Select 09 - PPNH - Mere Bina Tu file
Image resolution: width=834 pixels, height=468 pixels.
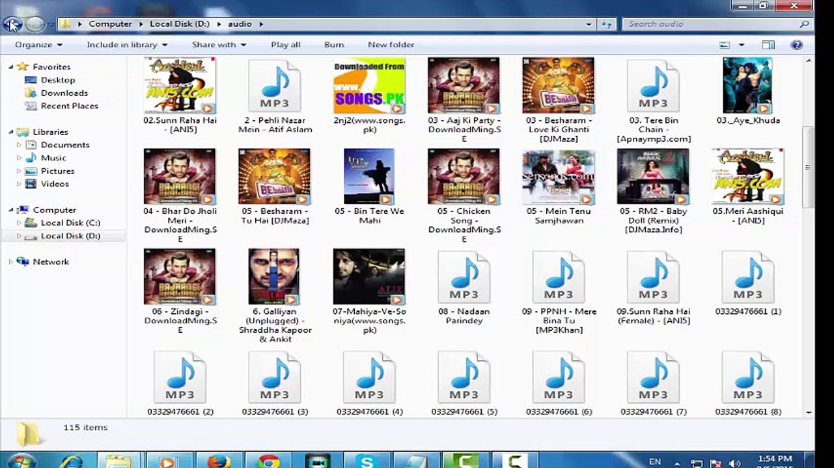pyautogui.click(x=559, y=278)
